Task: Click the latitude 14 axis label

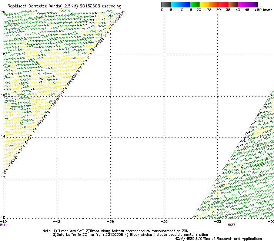Action: [3, 136]
